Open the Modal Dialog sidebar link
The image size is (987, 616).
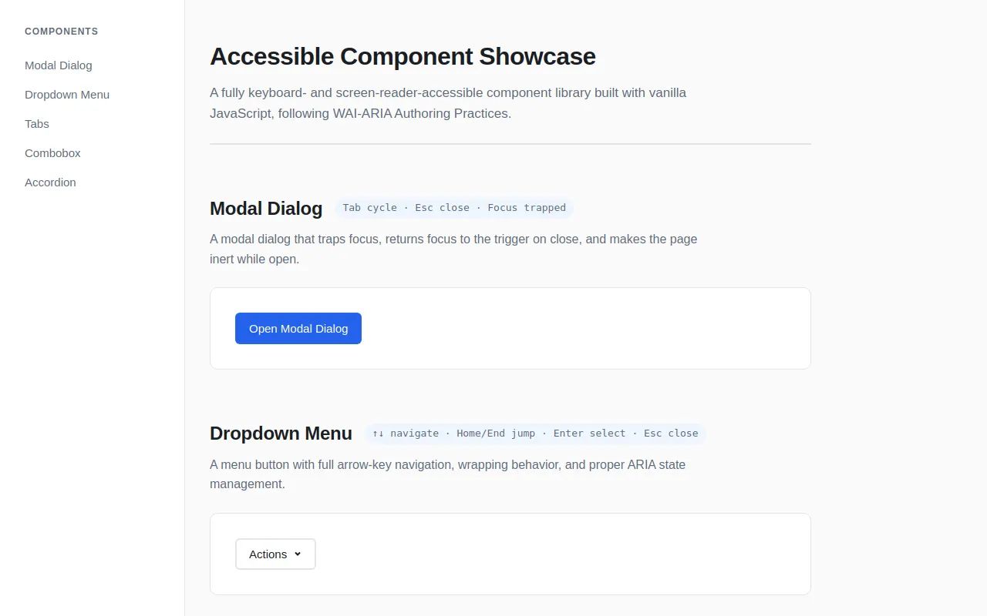click(59, 65)
